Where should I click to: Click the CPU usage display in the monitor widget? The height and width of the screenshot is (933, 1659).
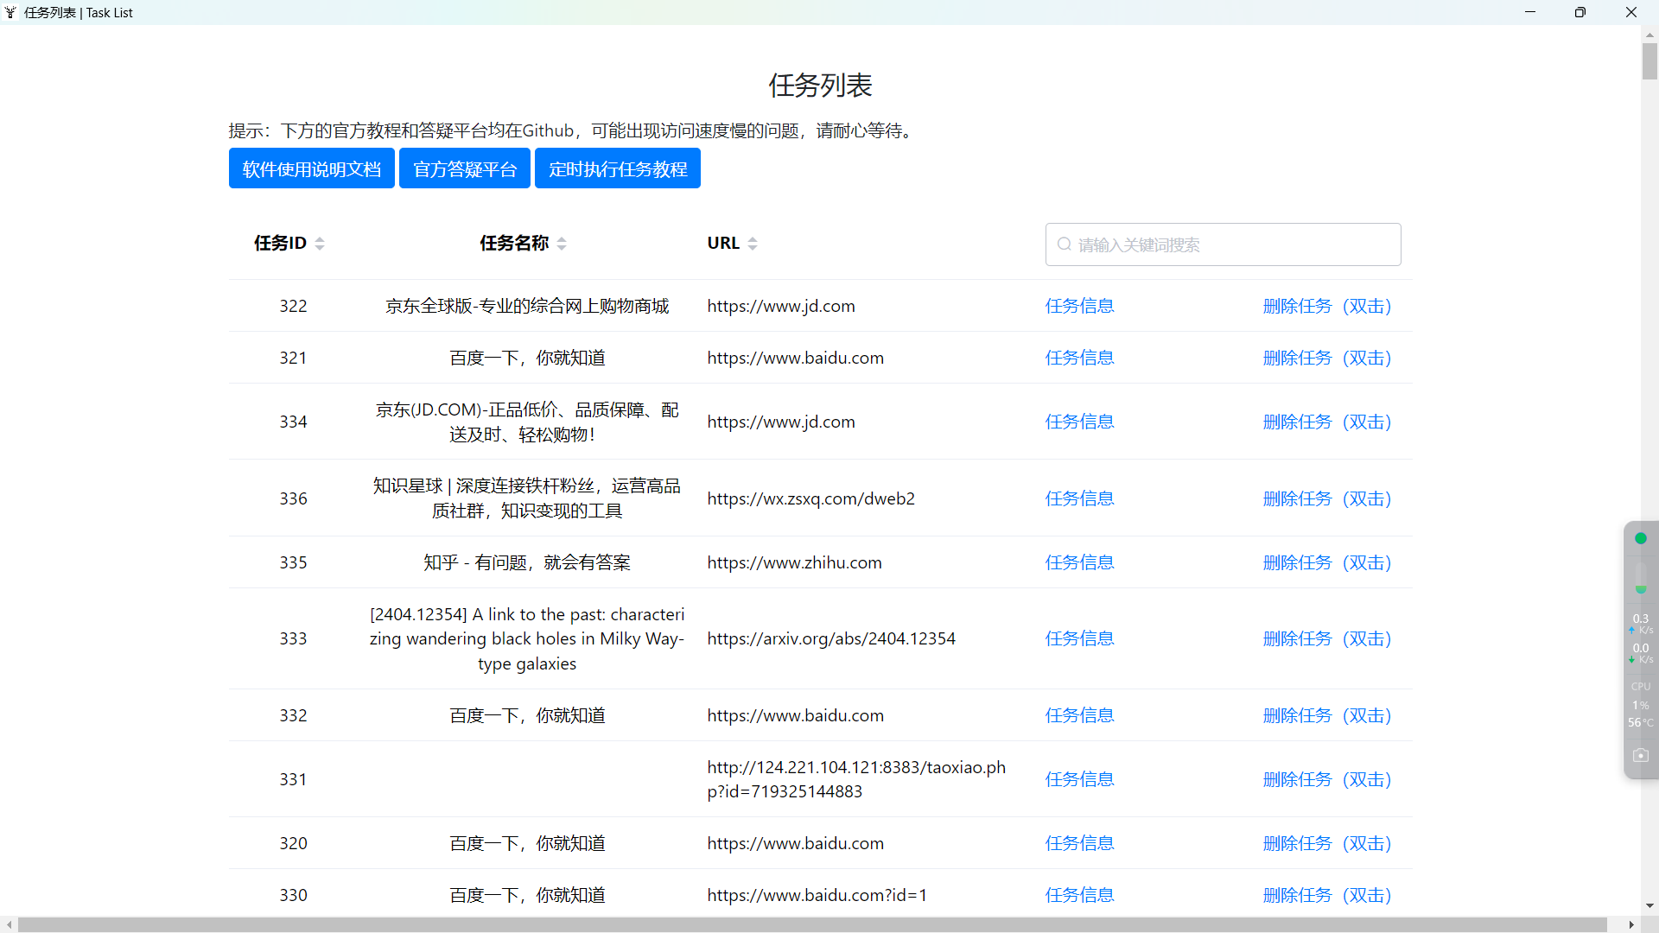[1639, 704]
